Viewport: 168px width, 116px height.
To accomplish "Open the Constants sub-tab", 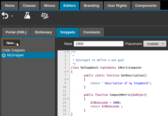I will pos(92,32).
